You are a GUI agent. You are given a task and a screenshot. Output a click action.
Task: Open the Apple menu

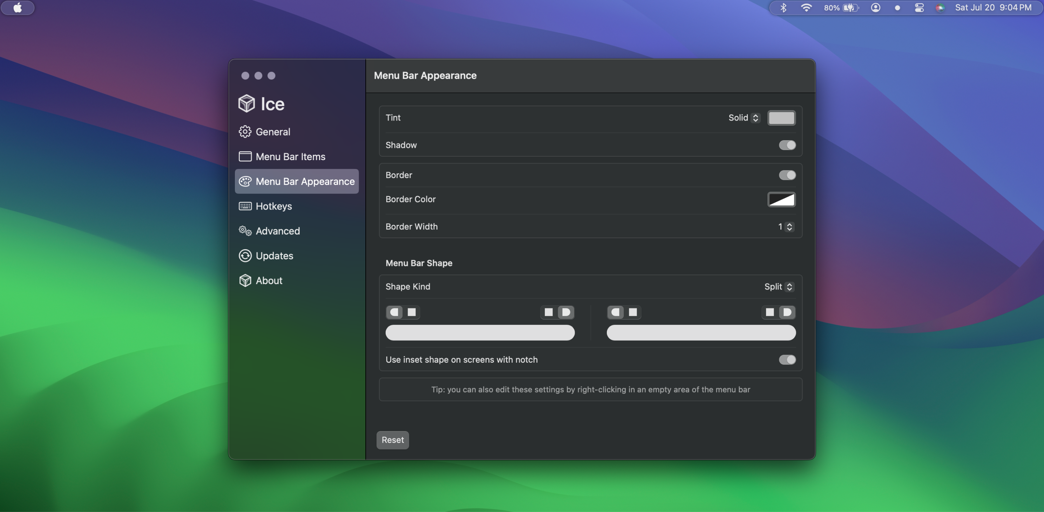[18, 8]
